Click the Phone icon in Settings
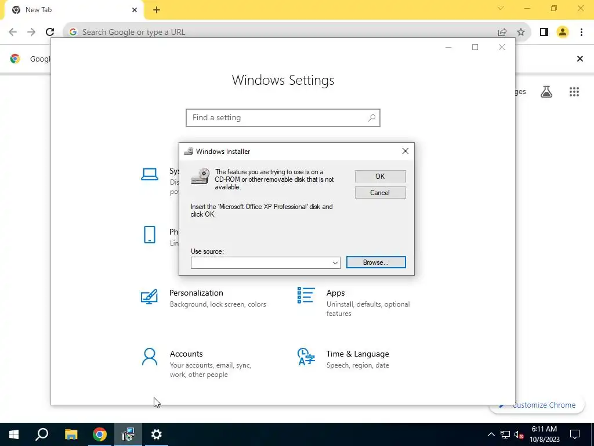Viewport: 594px width, 446px height. pos(150,235)
